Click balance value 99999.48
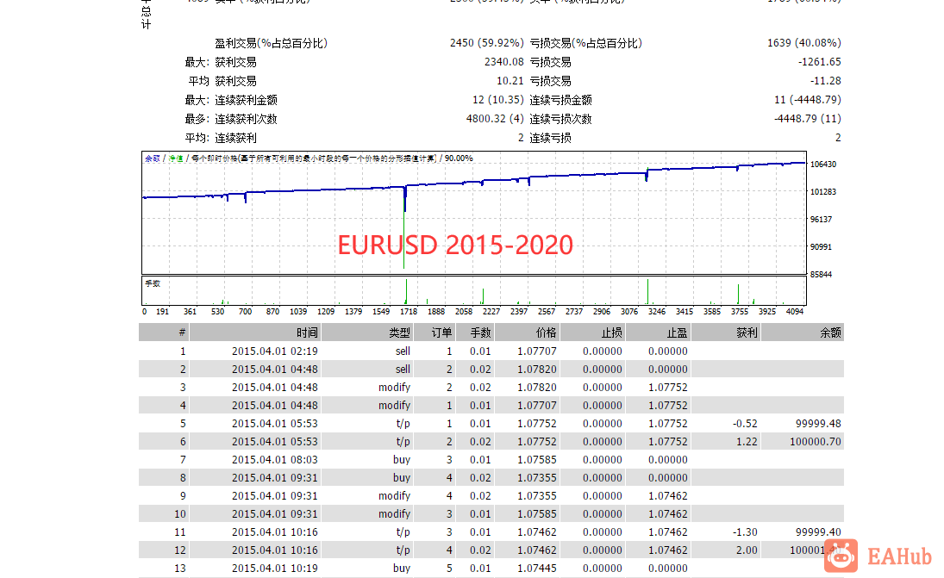Image resolution: width=944 pixels, height=578 pixels. 818,424
